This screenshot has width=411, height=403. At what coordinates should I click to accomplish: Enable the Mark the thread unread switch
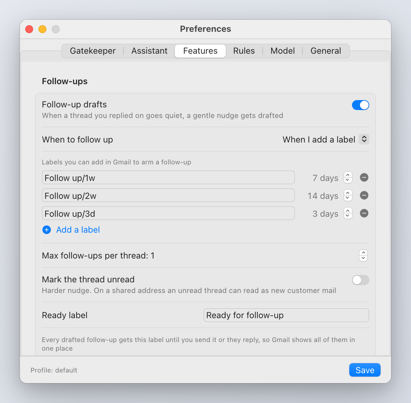click(x=361, y=280)
